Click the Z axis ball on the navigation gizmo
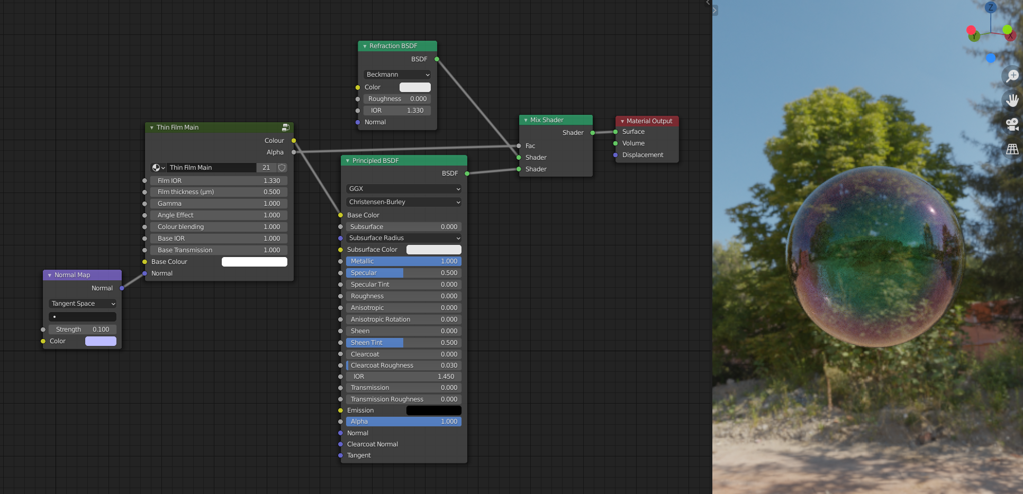Image resolution: width=1023 pixels, height=494 pixels. point(990,7)
